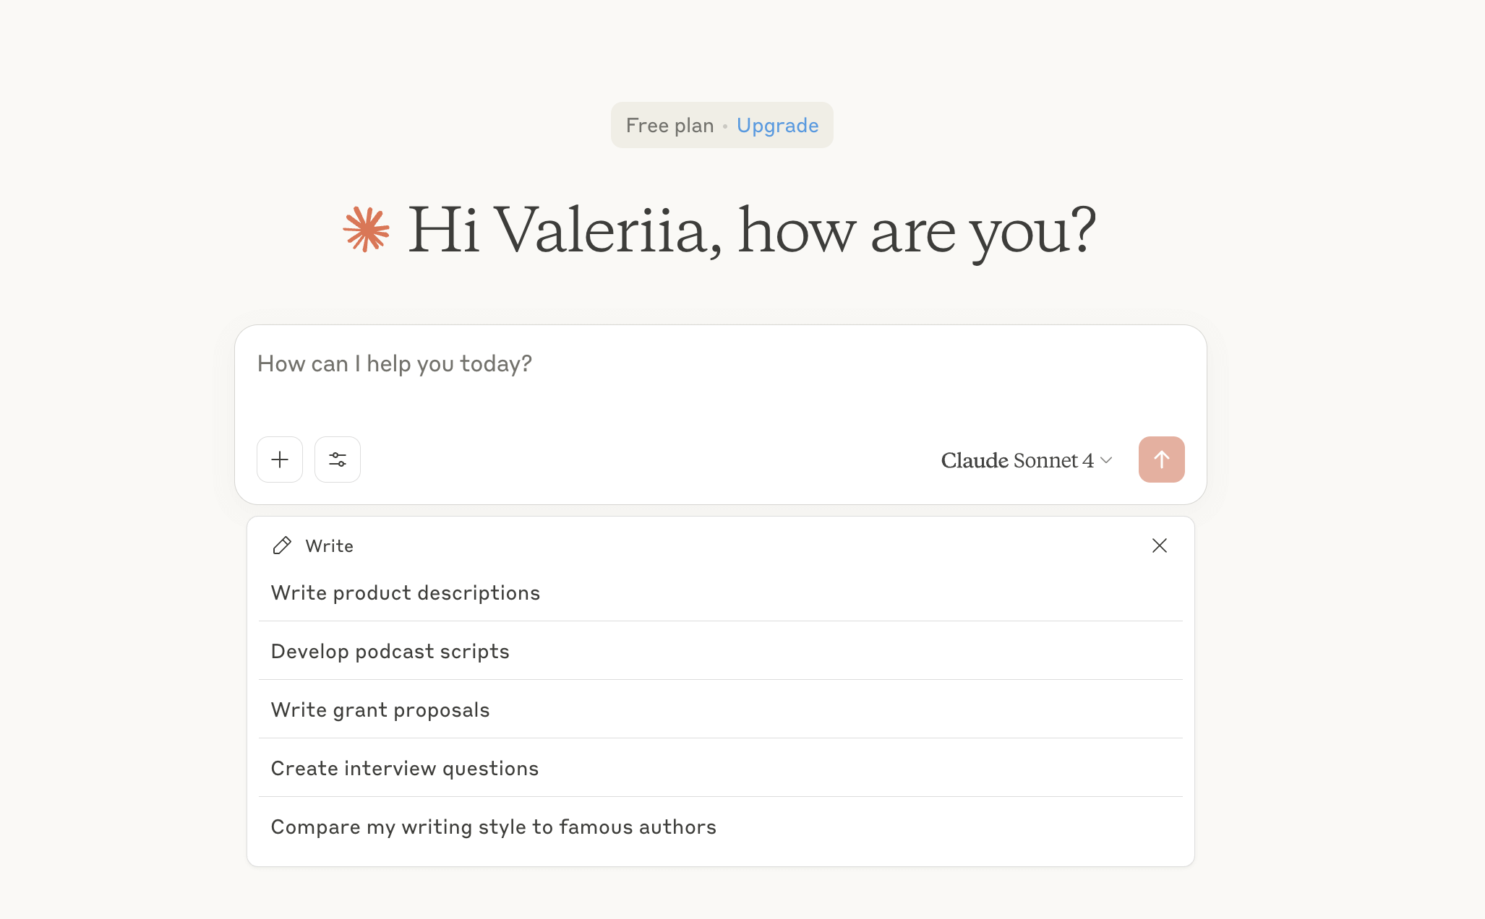Click the Free plan label

[669, 126]
